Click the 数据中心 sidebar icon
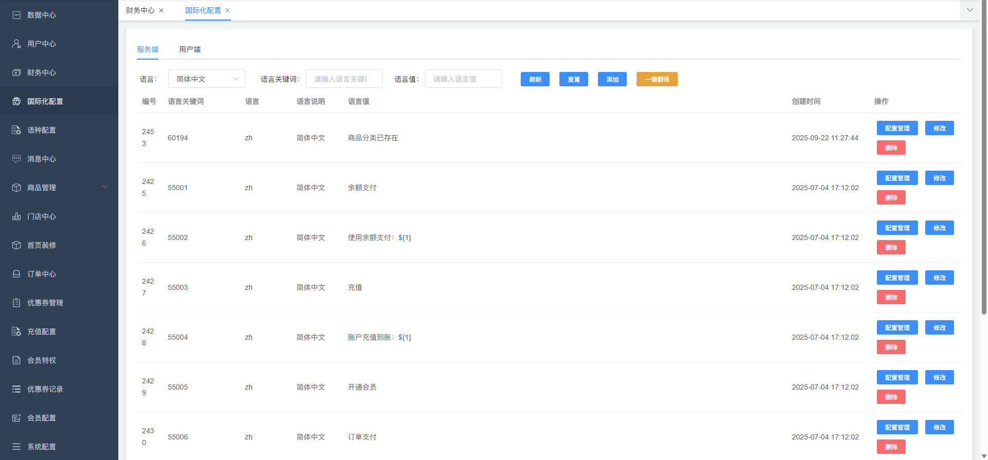This screenshot has width=988, height=460. coord(16,15)
